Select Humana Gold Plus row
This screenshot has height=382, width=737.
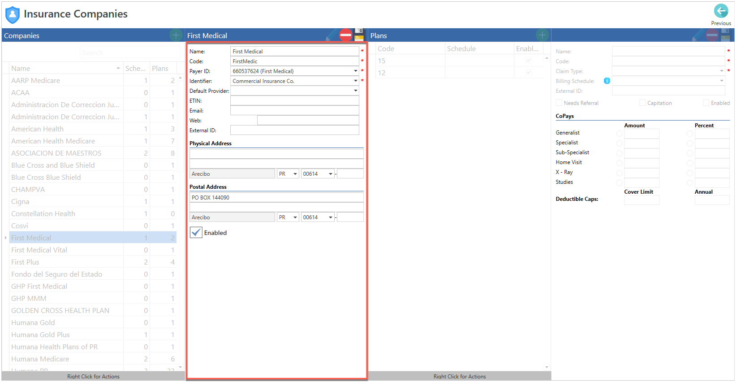93,334
